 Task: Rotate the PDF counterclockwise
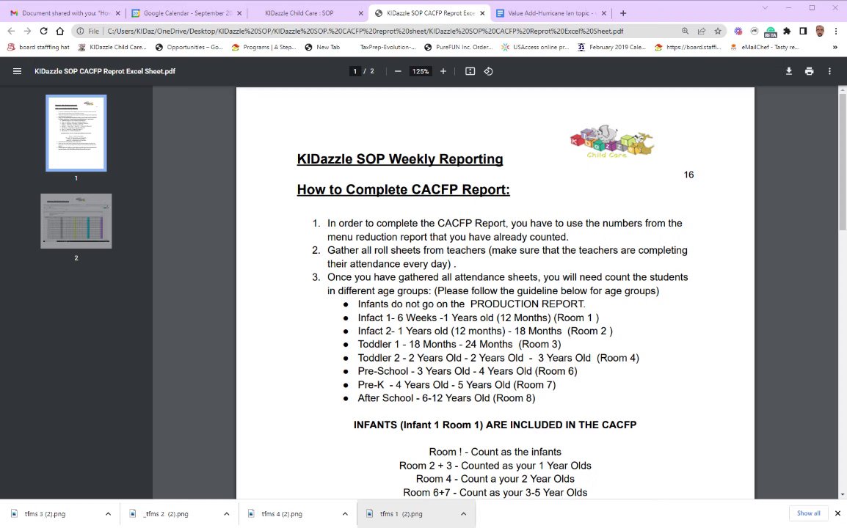point(488,71)
